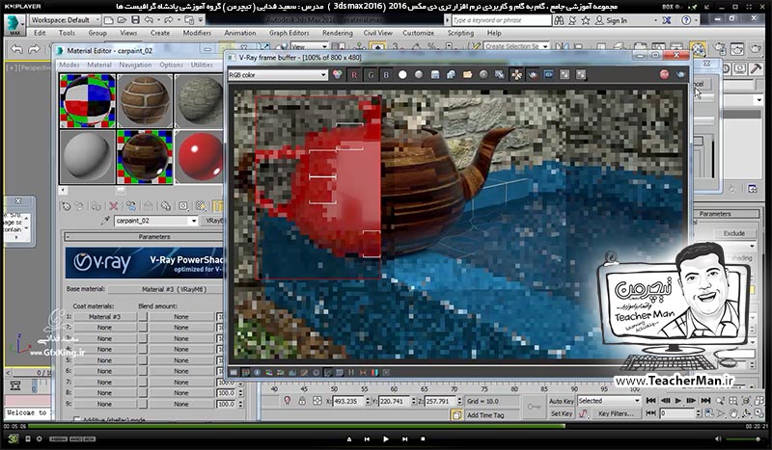Click the red X reset material icon
Image resolution: width=772 pixels, height=450 pixels.
[x=114, y=206]
